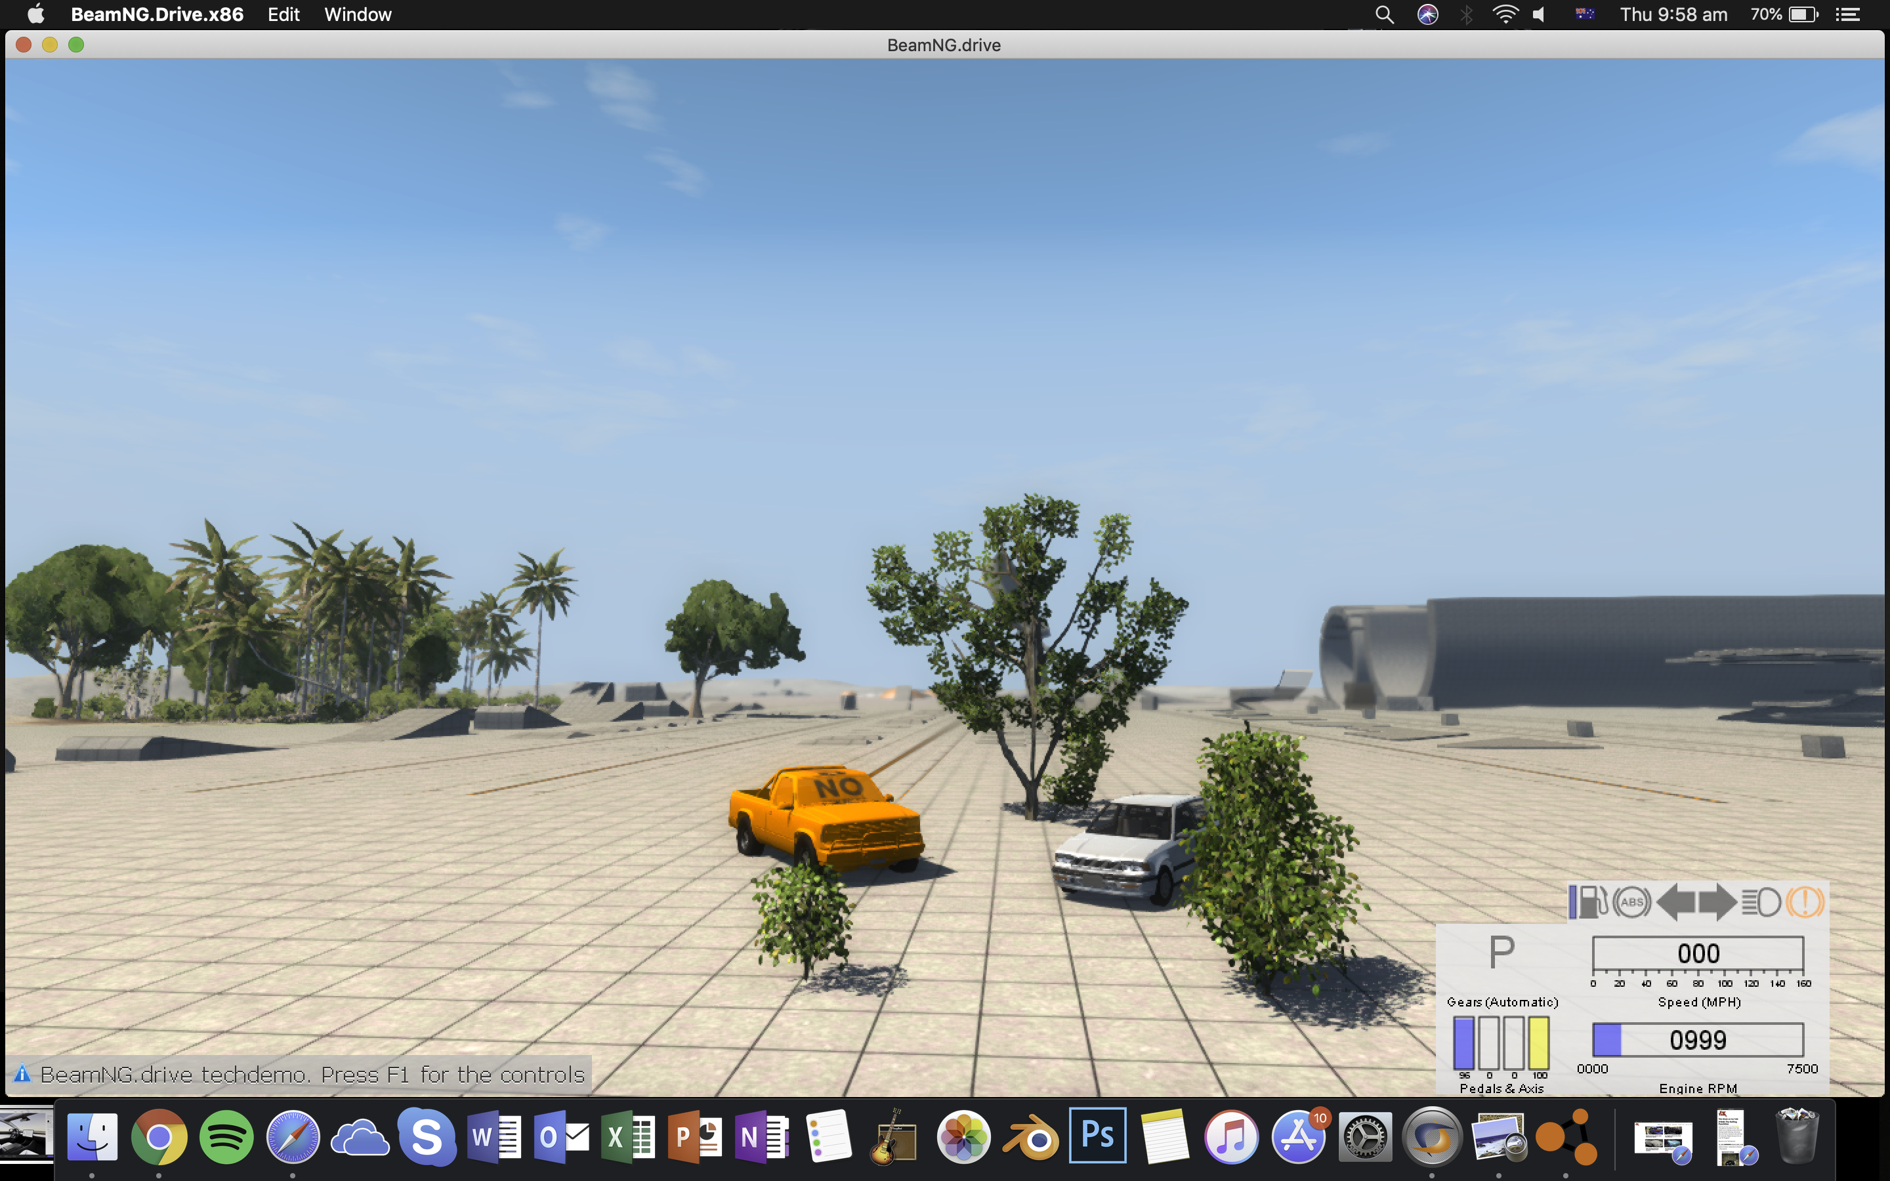Viewport: 1890px width, 1181px height.
Task: Open Microsoft Excel from the Dock
Action: point(628,1137)
